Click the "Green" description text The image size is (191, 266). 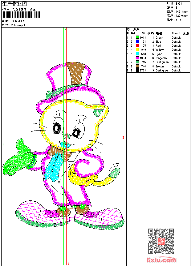159,38
